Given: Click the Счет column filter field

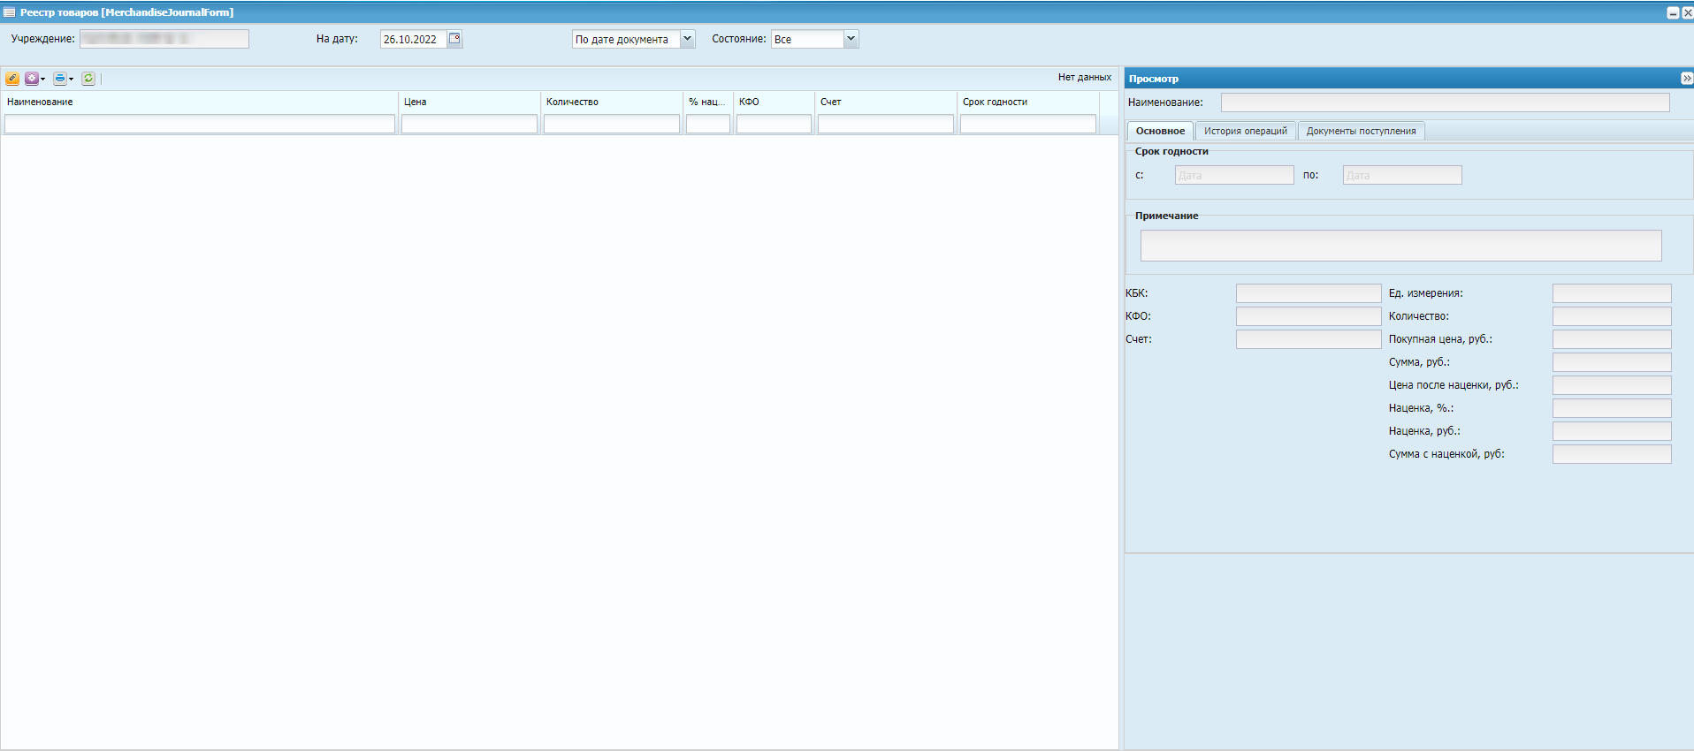Looking at the screenshot, I should pyautogui.click(x=886, y=124).
